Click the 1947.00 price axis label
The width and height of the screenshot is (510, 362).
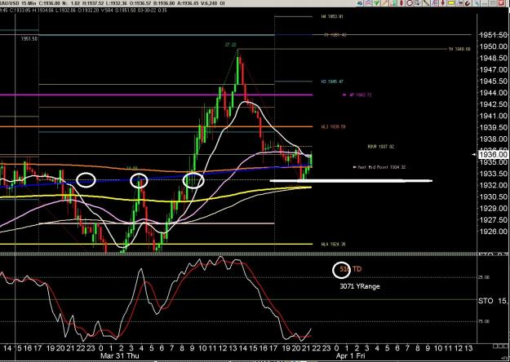click(494, 69)
